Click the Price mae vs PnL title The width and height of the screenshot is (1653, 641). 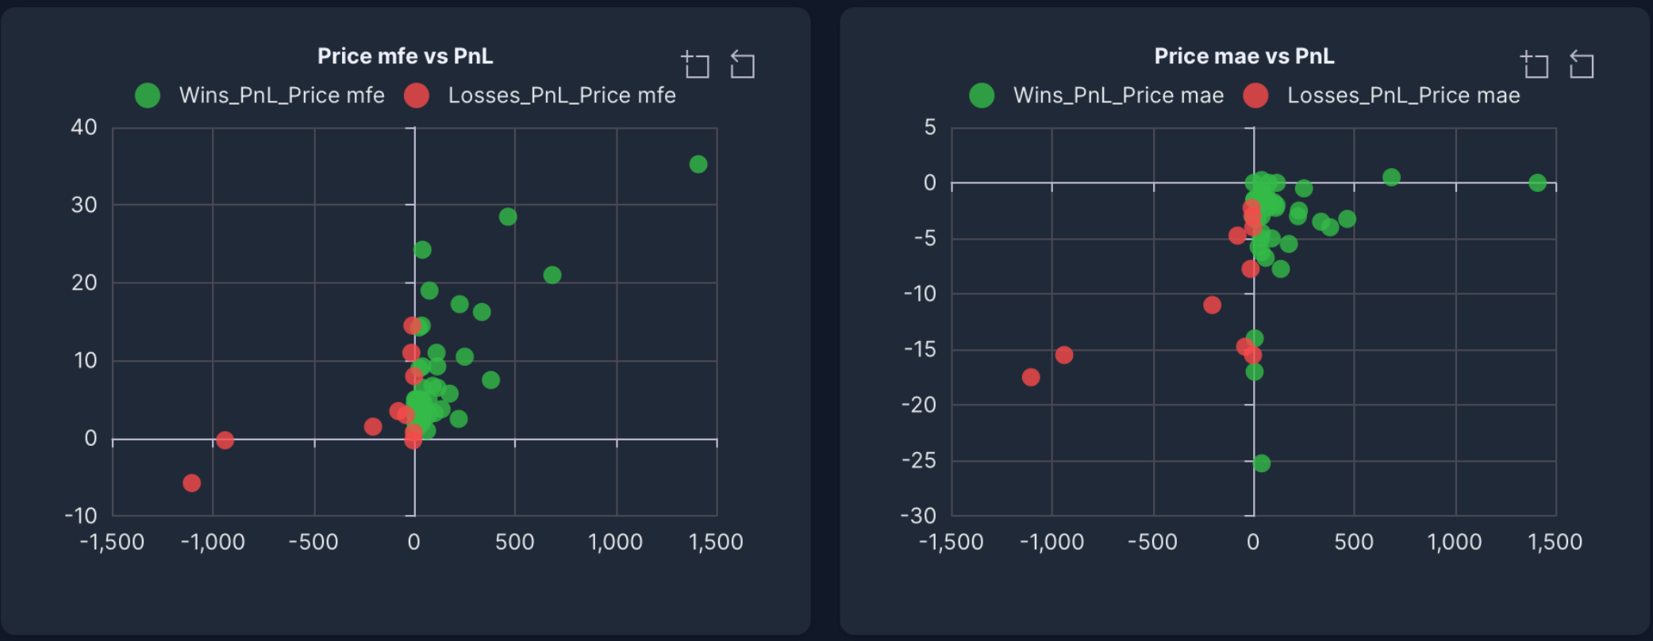pyautogui.click(x=1244, y=56)
